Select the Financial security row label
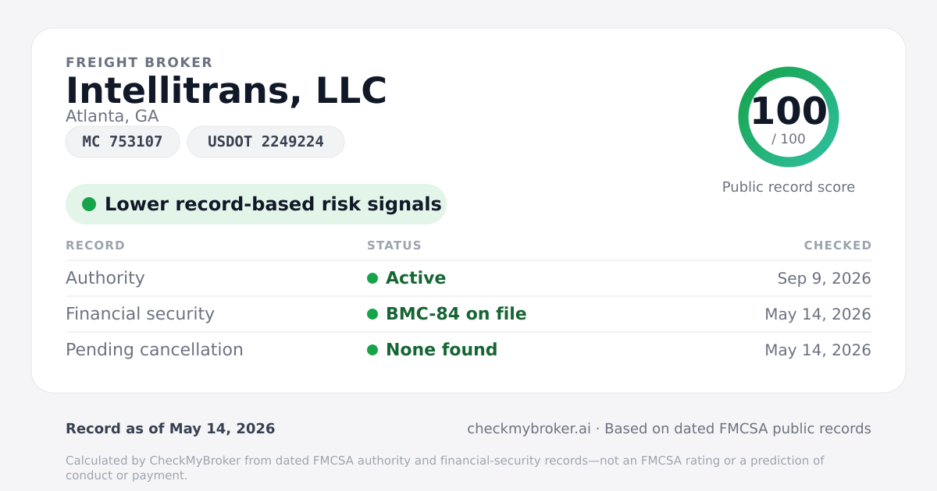 click(140, 314)
